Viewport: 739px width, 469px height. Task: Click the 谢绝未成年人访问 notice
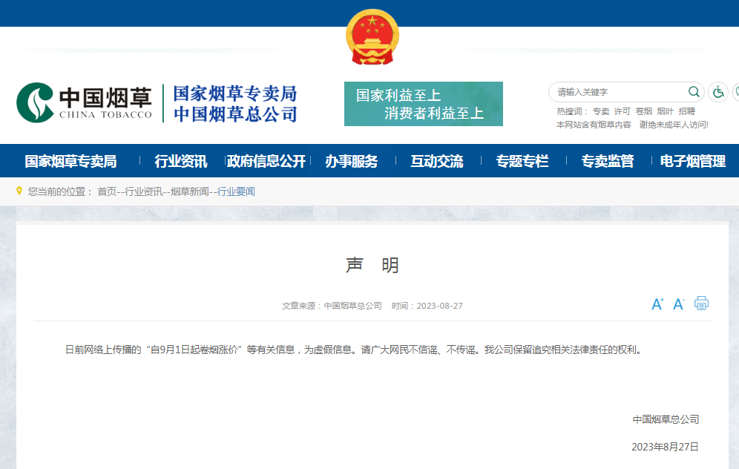pyautogui.click(x=674, y=125)
